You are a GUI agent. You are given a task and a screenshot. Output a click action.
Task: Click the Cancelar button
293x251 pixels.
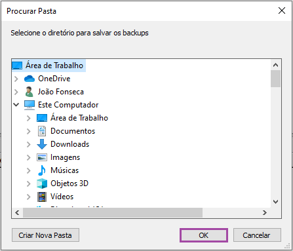[257, 235]
